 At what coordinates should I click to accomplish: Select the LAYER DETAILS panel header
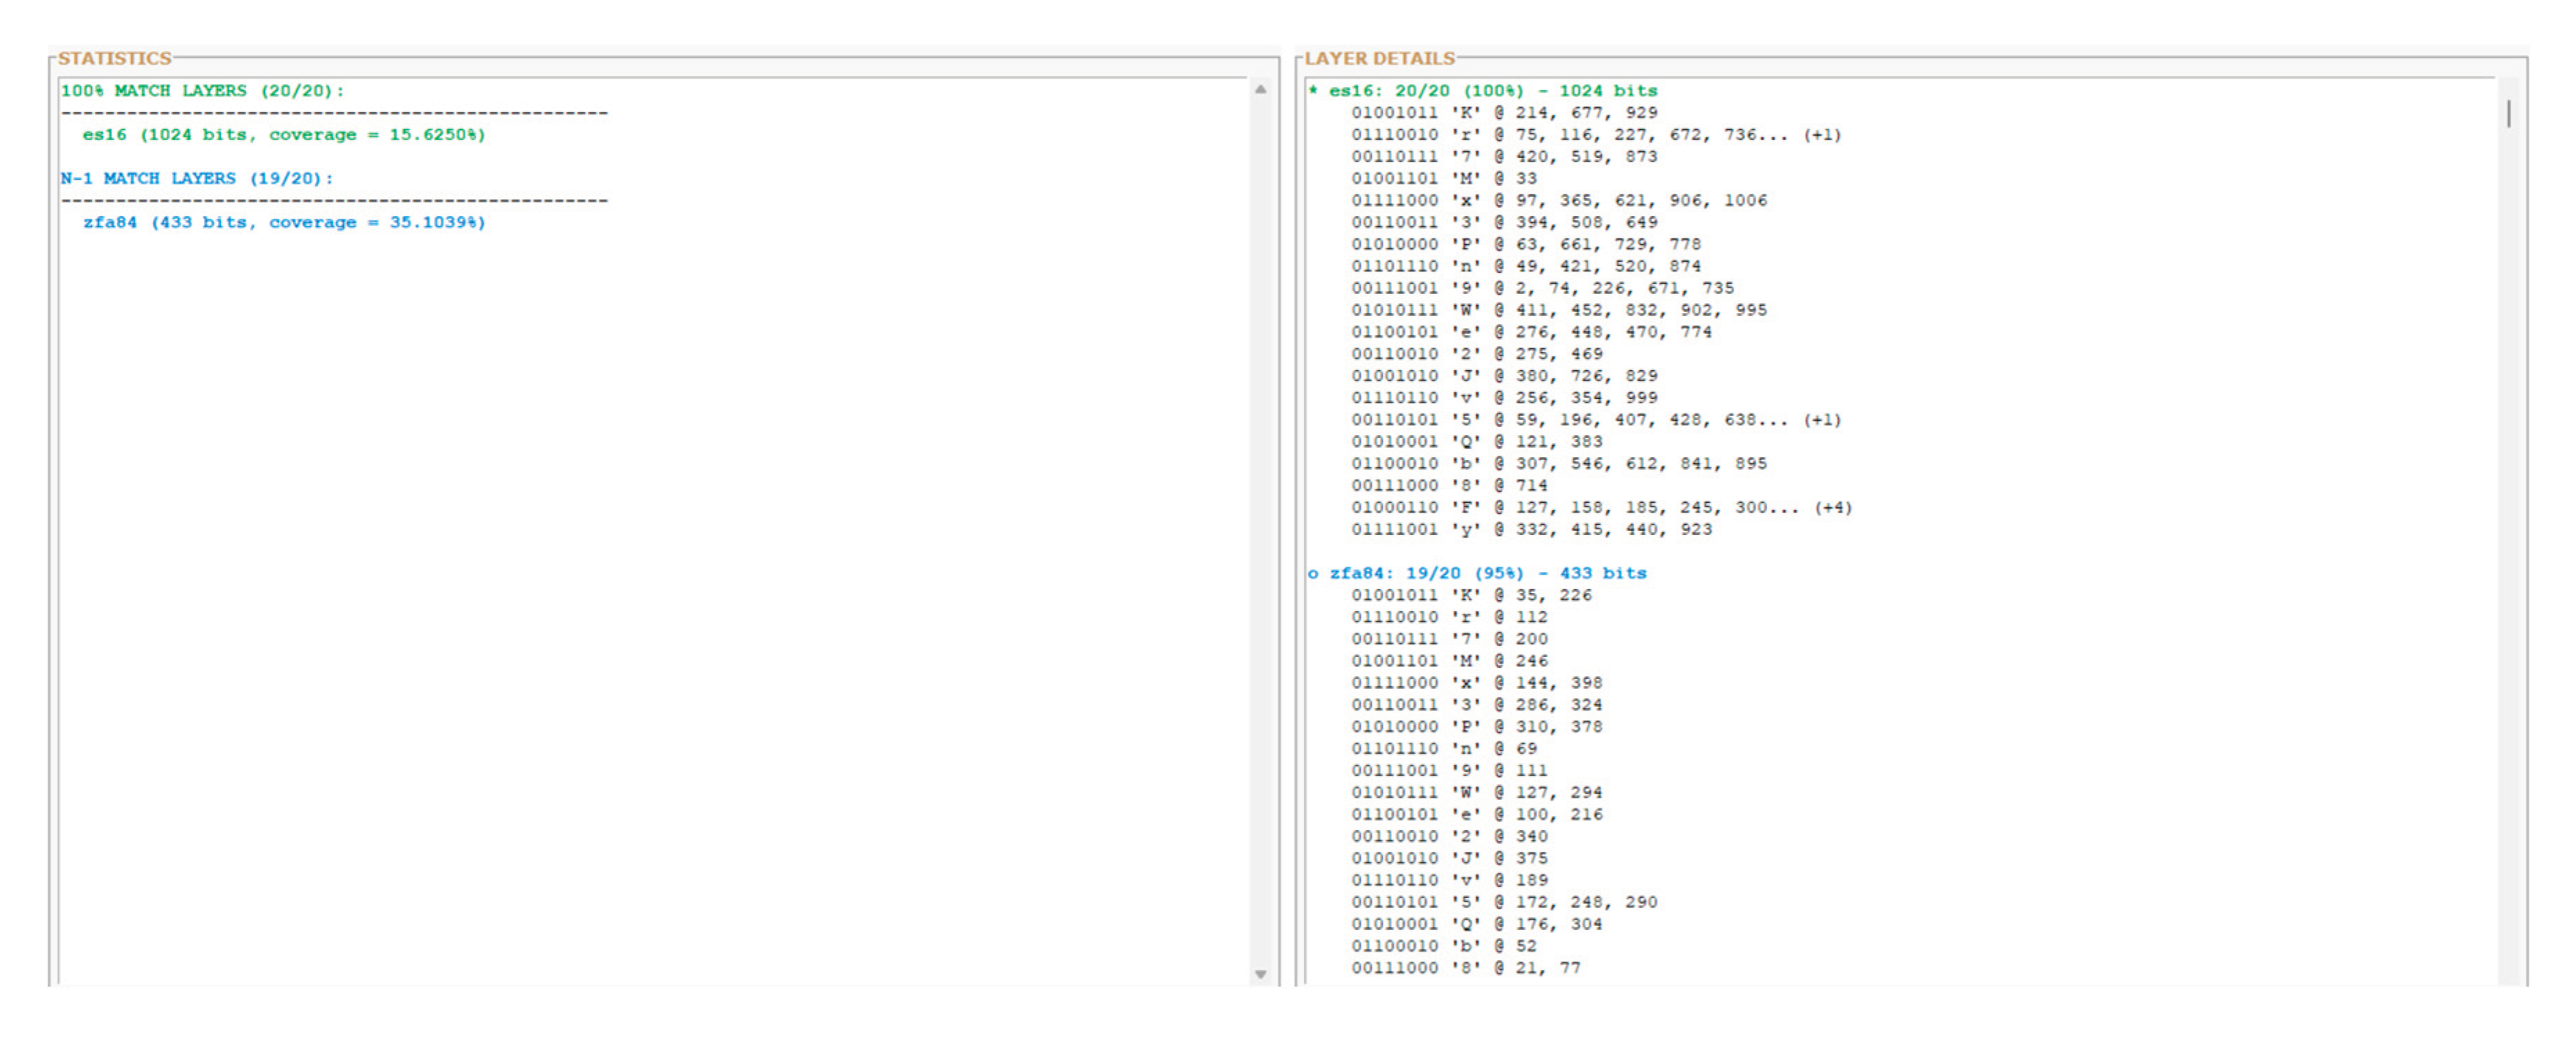(1380, 58)
